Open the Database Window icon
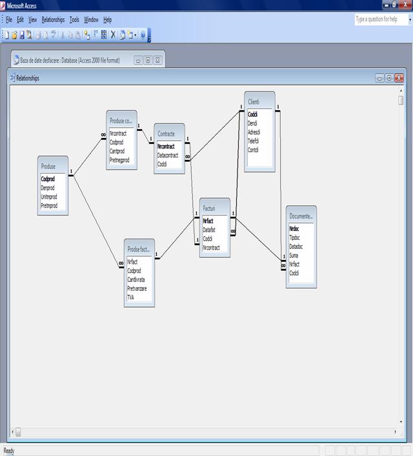The height and width of the screenshot is (456, 413). click(123, 35)
